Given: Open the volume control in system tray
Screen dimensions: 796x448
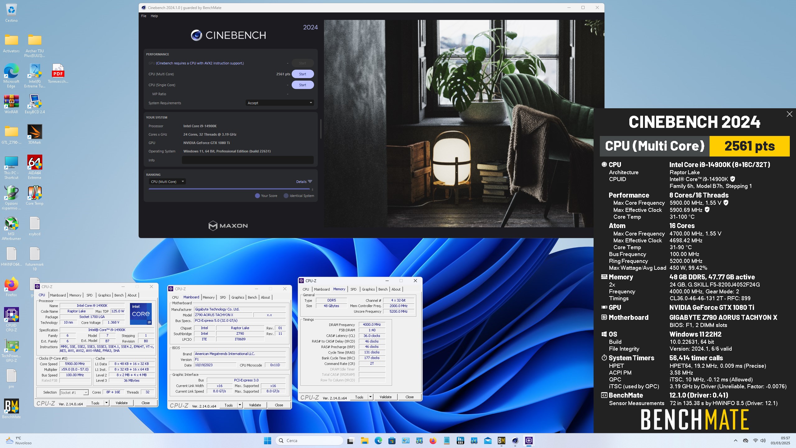Looking at the screenshot, I should point(763,441).
